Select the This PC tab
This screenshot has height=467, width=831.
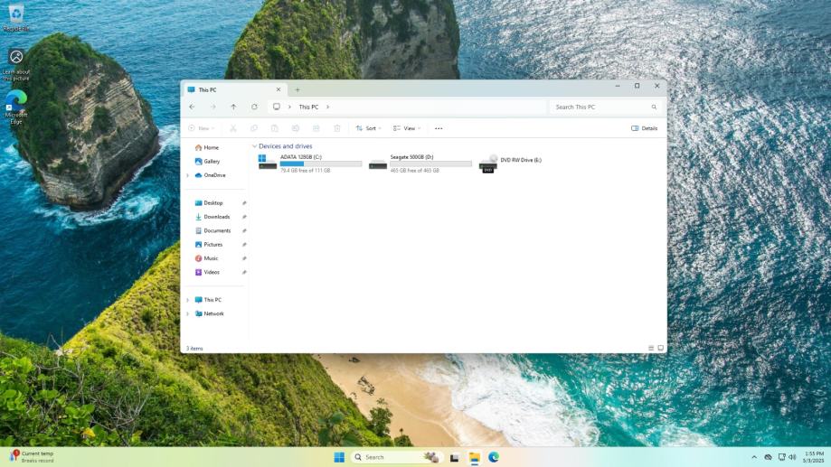click(233, 89)
